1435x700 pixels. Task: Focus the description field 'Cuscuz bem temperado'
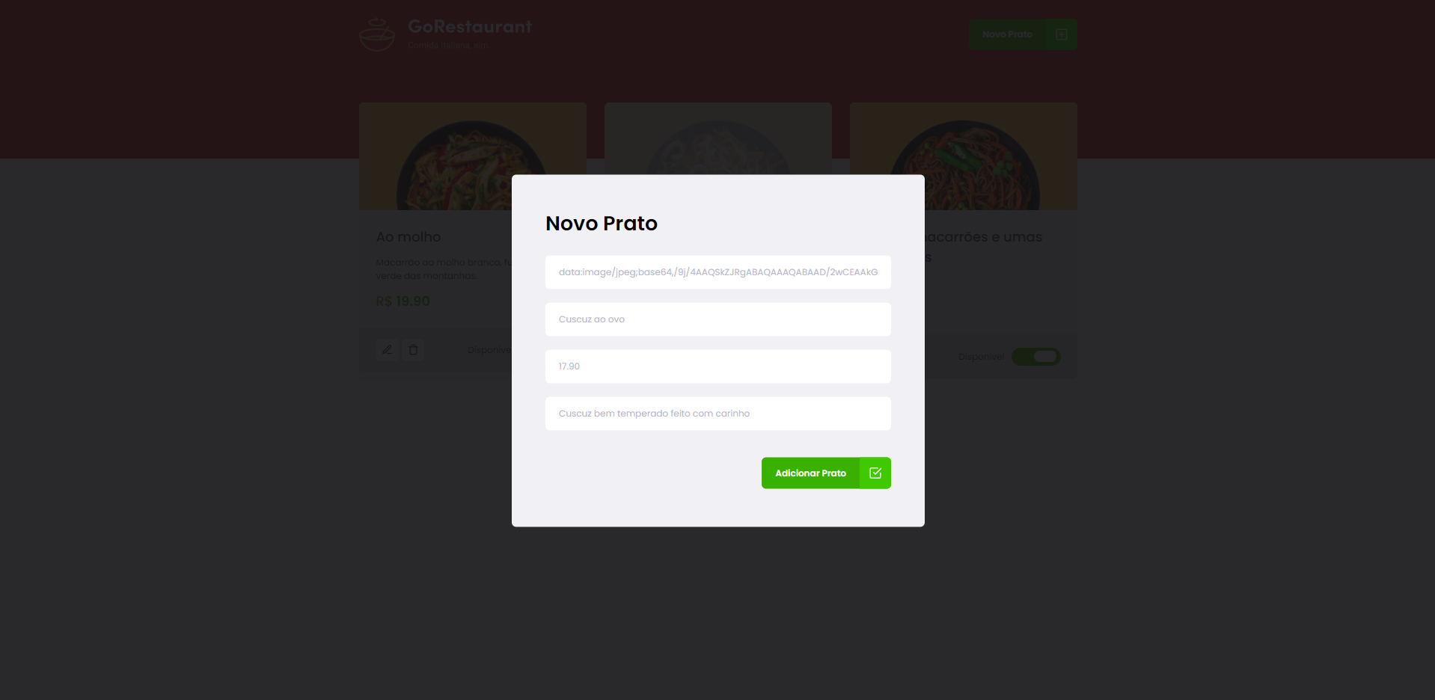tap(718, 414)
